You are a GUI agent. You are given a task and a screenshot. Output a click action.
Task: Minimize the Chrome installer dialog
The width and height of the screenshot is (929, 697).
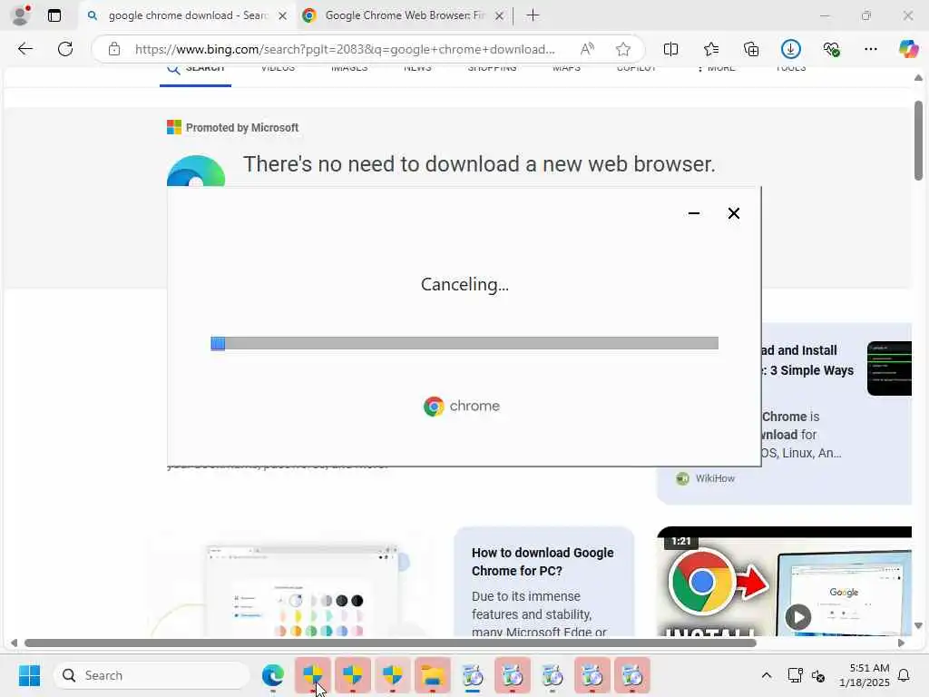[x=694, y=213]
